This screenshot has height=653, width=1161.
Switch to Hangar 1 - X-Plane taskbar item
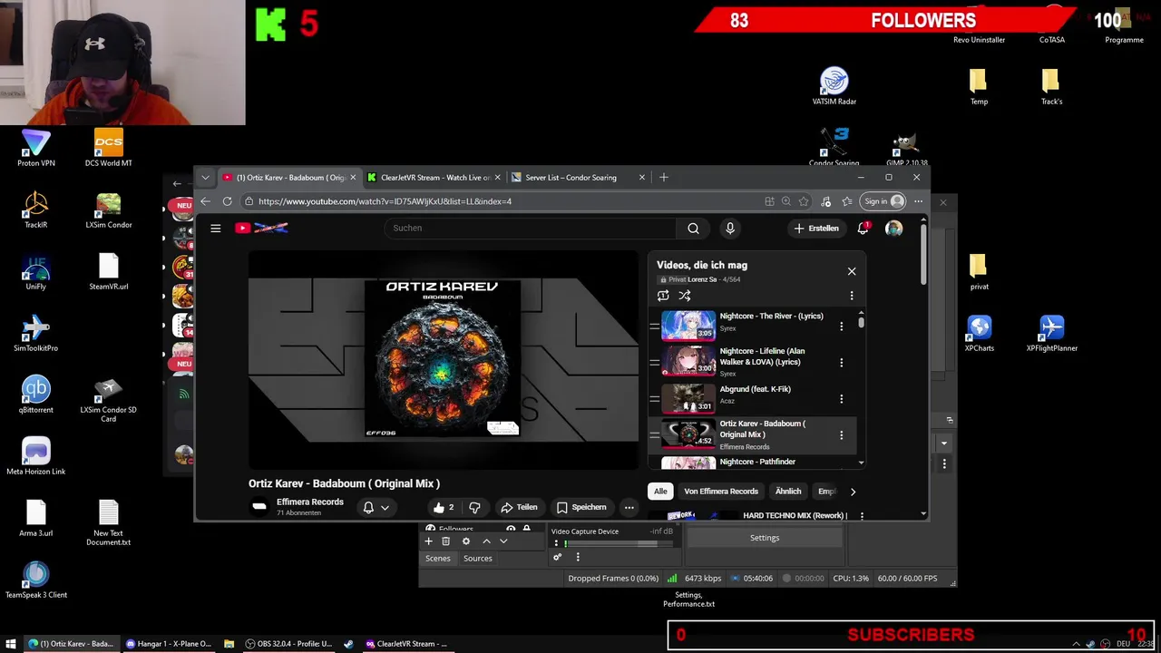tap(169, 644)
